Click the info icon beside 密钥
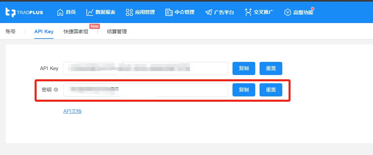Viewport: 373px width, 155px height. (x=56, y=90)
